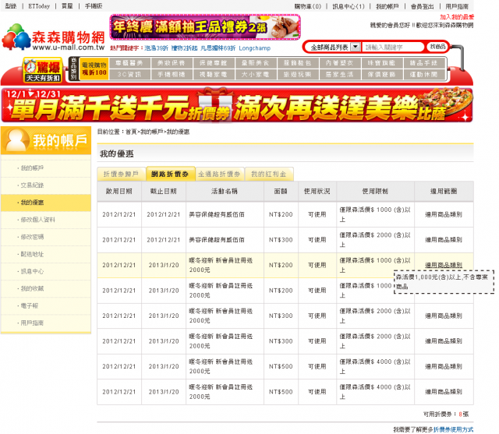Open 居家生活 category
The image size is (499, 434).
coord(339,74)
